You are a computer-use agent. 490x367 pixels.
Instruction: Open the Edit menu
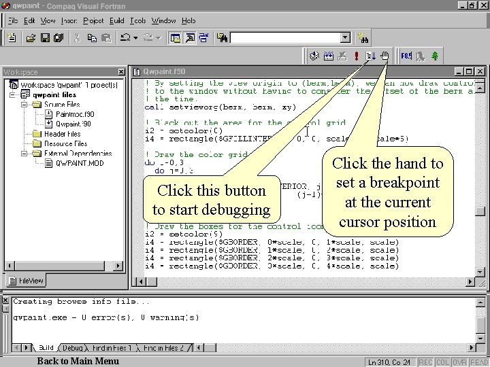point(29,20)
